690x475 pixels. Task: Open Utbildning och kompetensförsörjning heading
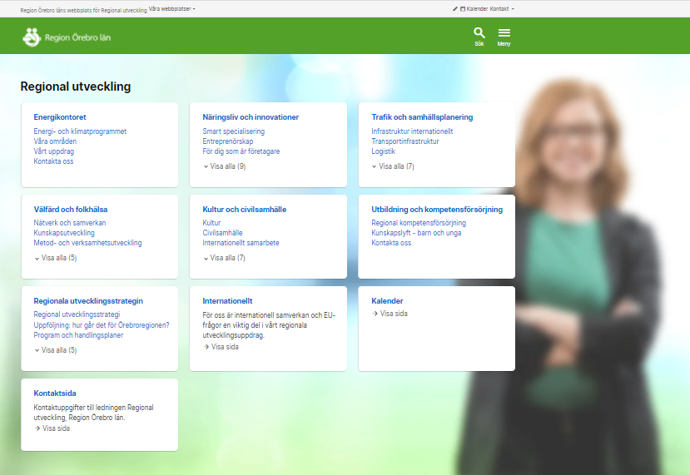[437, 210]
